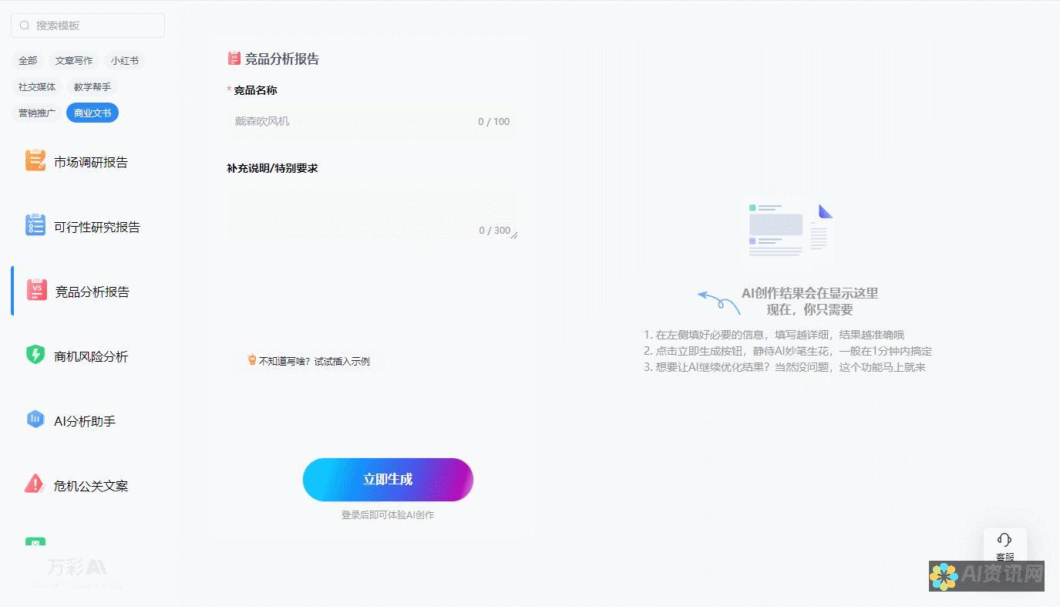1060x607 pixels.
Task: Click the robot icon beside 不知道写啥
Action: (251, 359)
